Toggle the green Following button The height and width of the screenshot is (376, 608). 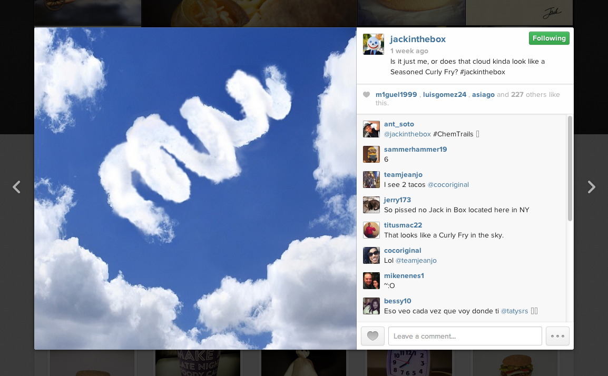(x=549, y=38)
